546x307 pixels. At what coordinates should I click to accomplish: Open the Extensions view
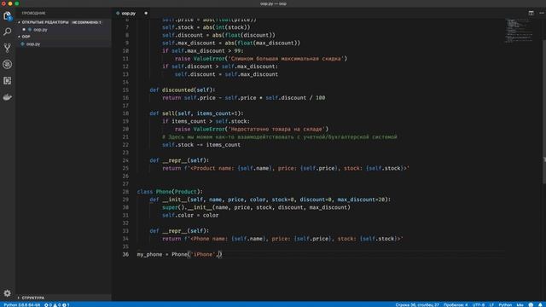click(x=8, y=80)
